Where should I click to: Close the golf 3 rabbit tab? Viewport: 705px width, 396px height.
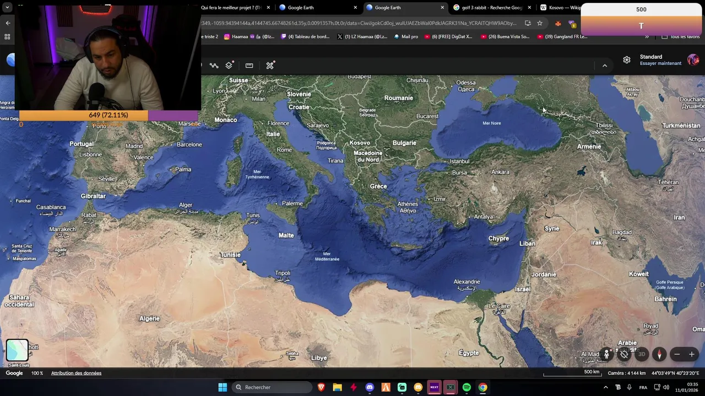click(529, 8)
